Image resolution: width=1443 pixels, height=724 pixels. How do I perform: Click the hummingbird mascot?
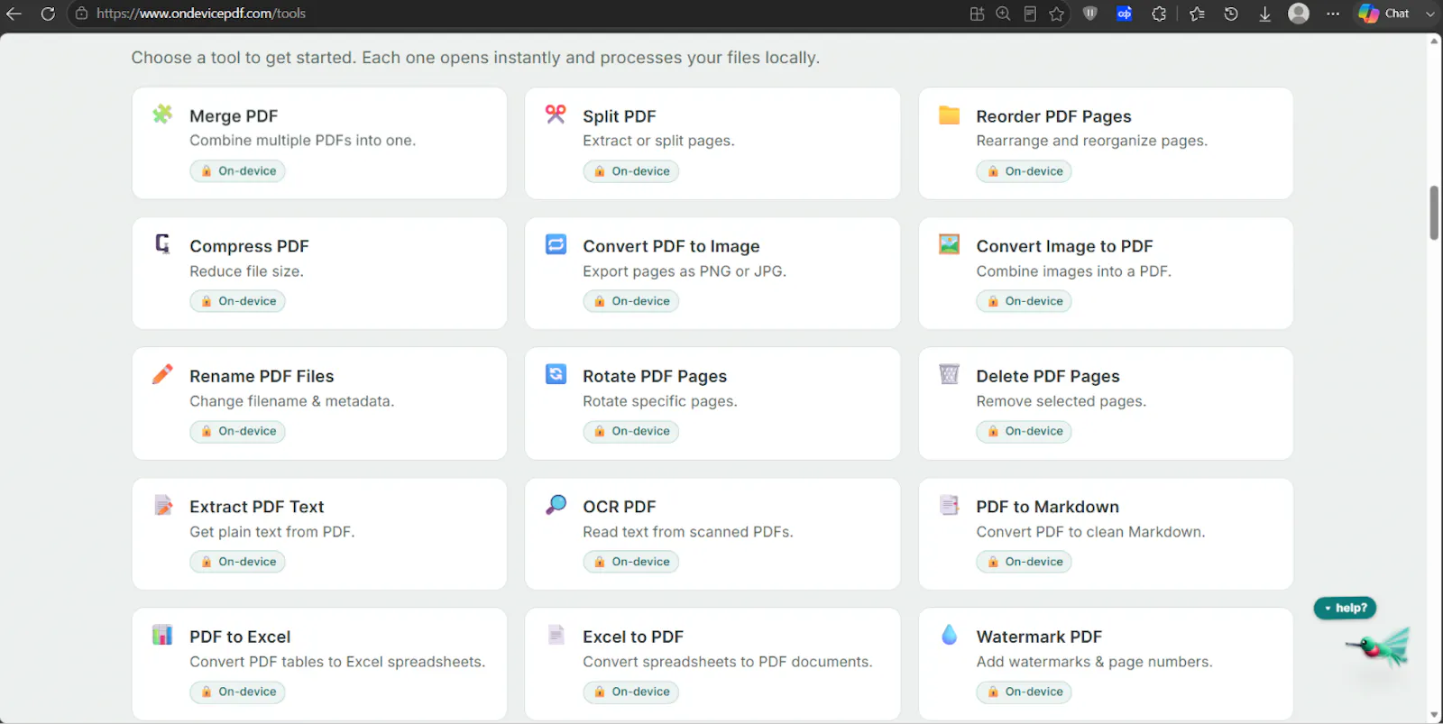point(1379,646)
